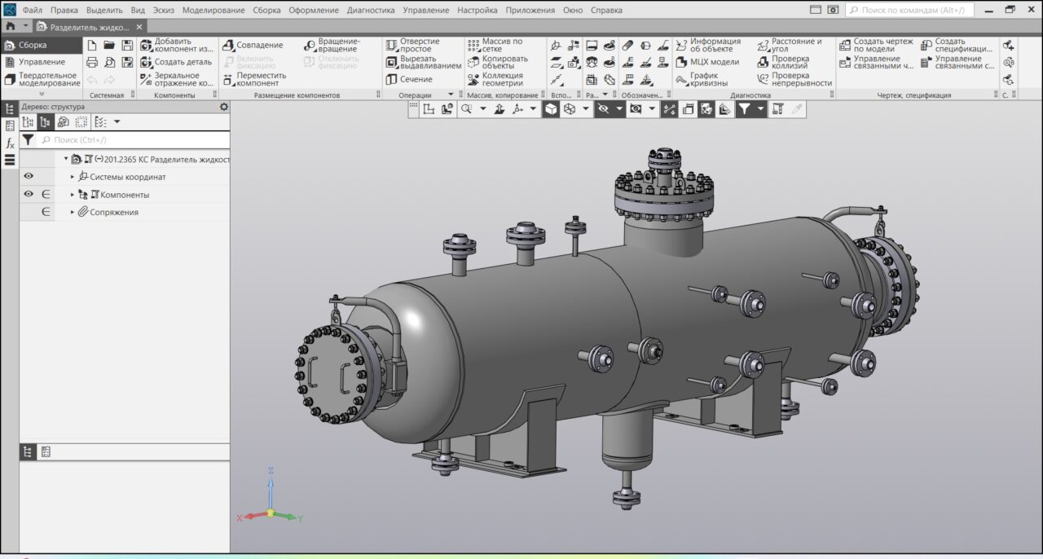Toggle visibility eye for 'Системы координат'
Viewport: 1043px width, 559px height.
pos(29,177)
